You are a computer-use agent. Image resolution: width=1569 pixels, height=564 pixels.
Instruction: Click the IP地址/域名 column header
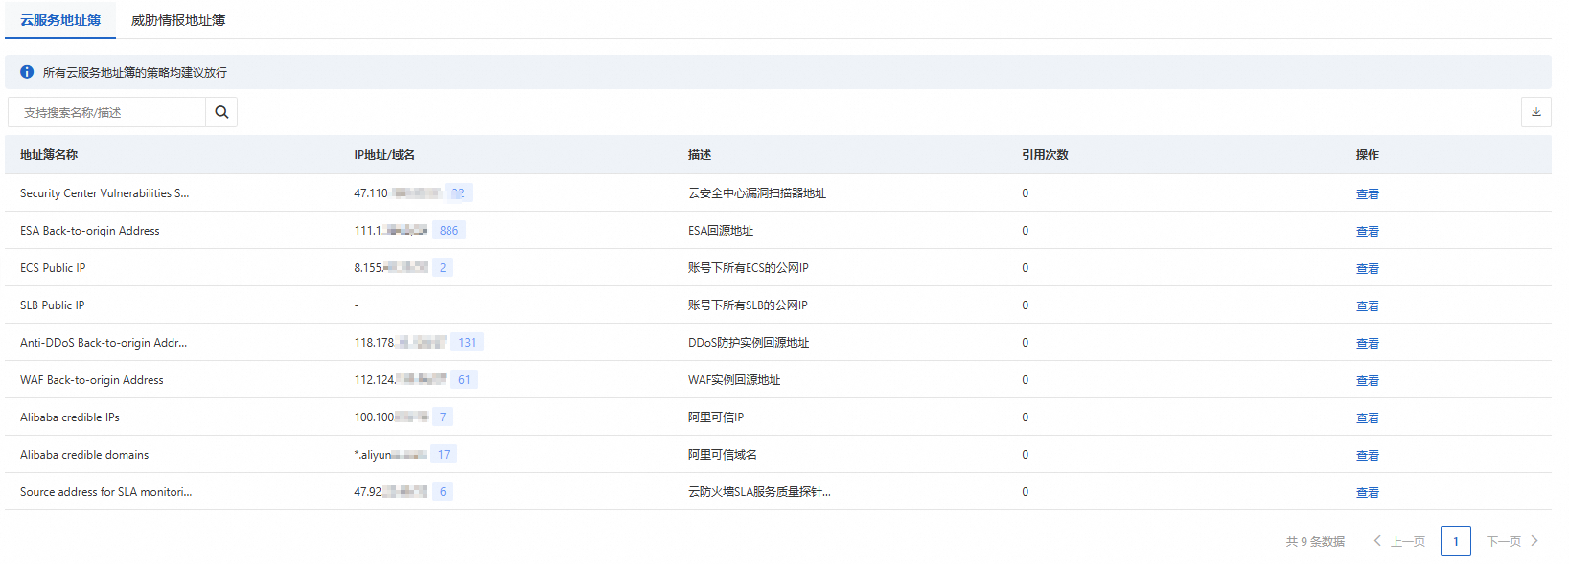tap(384, 154)
